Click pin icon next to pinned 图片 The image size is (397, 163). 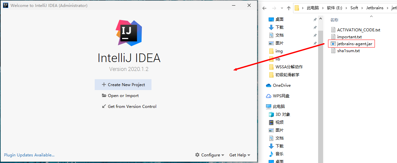point(315,43)
